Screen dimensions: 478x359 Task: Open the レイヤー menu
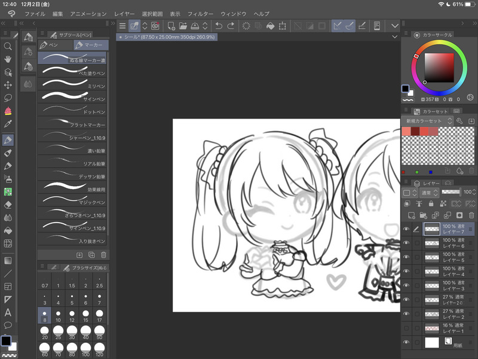click(x=124, y=14)
